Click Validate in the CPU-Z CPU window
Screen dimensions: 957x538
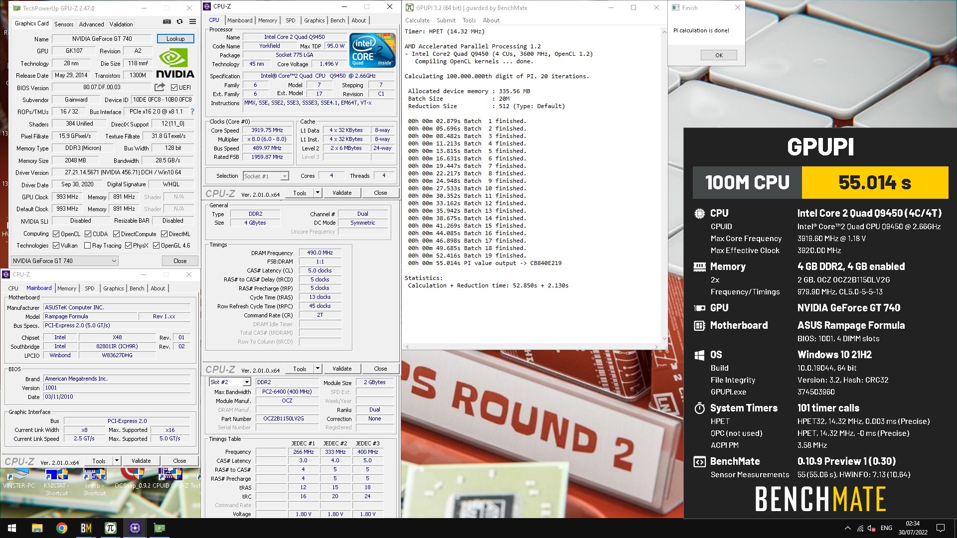[342, 193]
